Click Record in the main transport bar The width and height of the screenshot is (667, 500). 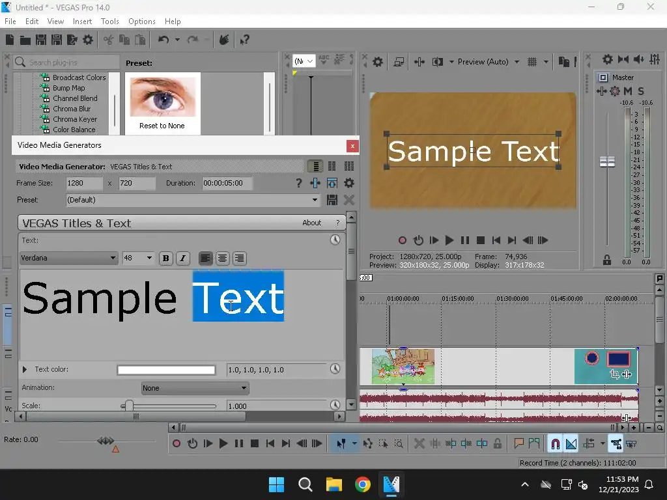click(x=176, y=444)
